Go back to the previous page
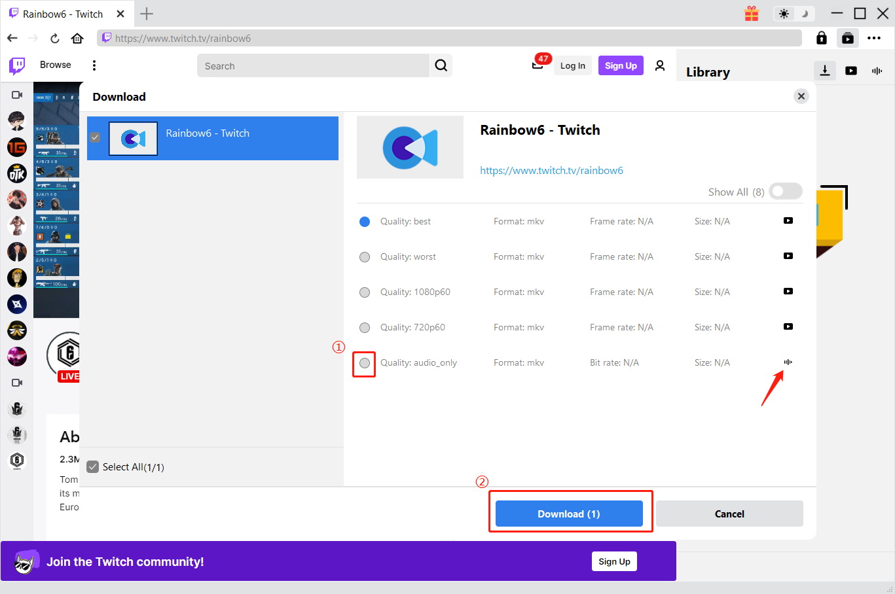The width and height of the screenshot is (895, 594). [12, 38]
